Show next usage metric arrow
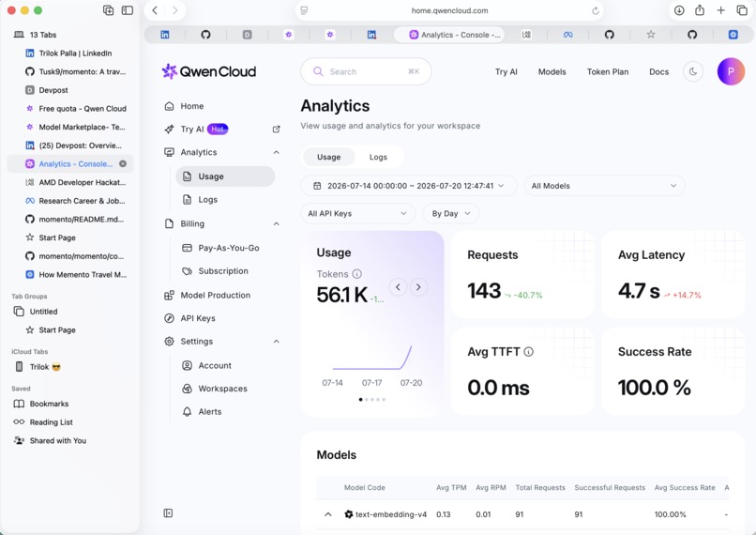 point(418,287)
